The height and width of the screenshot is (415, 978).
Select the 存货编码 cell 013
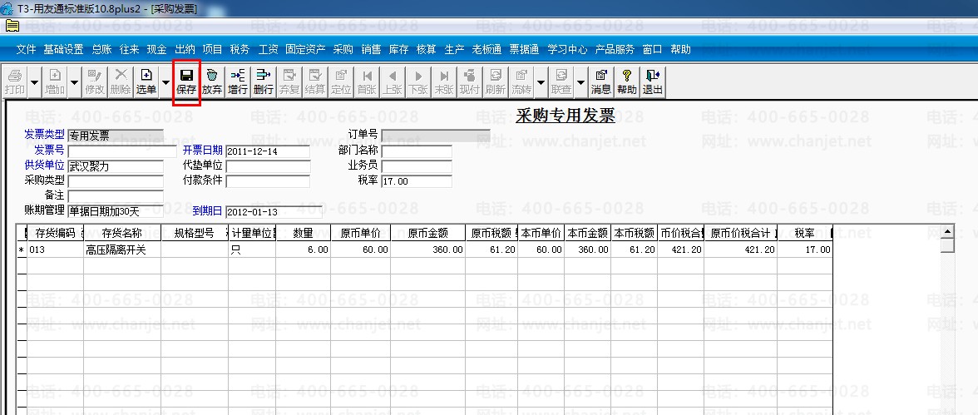(x=55, y=249)
